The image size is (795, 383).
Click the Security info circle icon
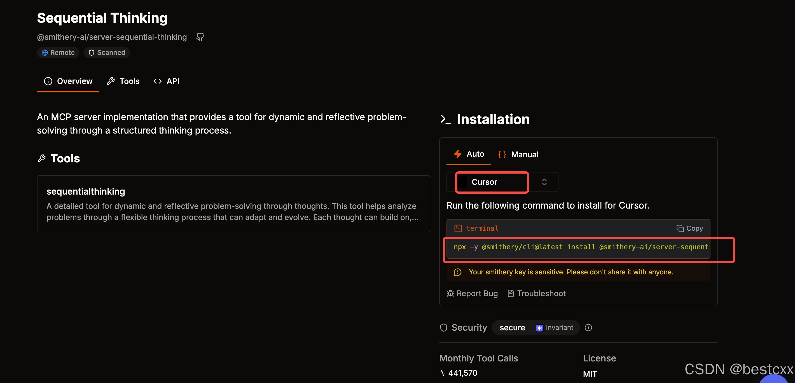(588, 328)
